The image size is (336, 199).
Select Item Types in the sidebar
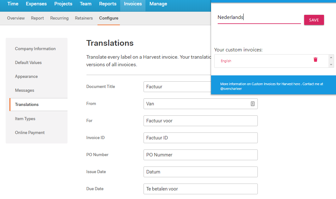coord(25,119)
